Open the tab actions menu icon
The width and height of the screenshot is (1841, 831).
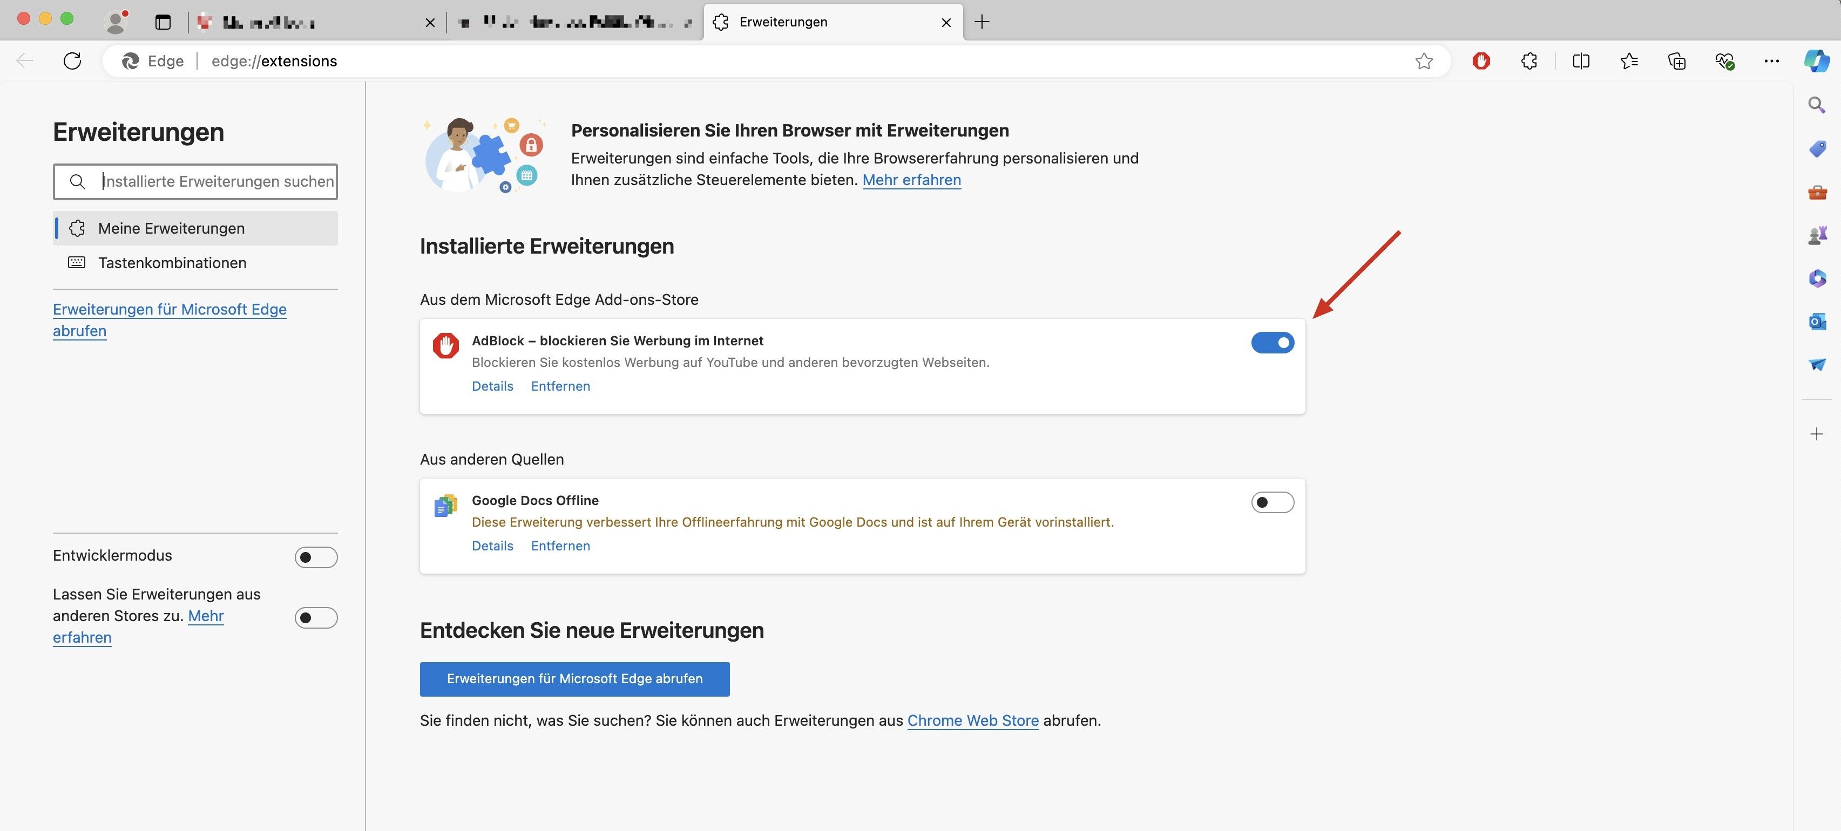(x=163, y=22)
